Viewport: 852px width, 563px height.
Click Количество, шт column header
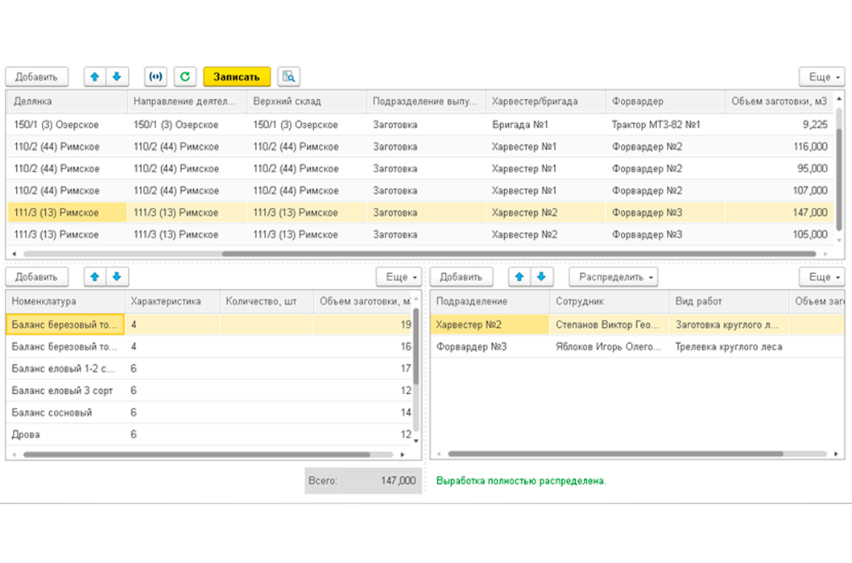pos(267,301)
